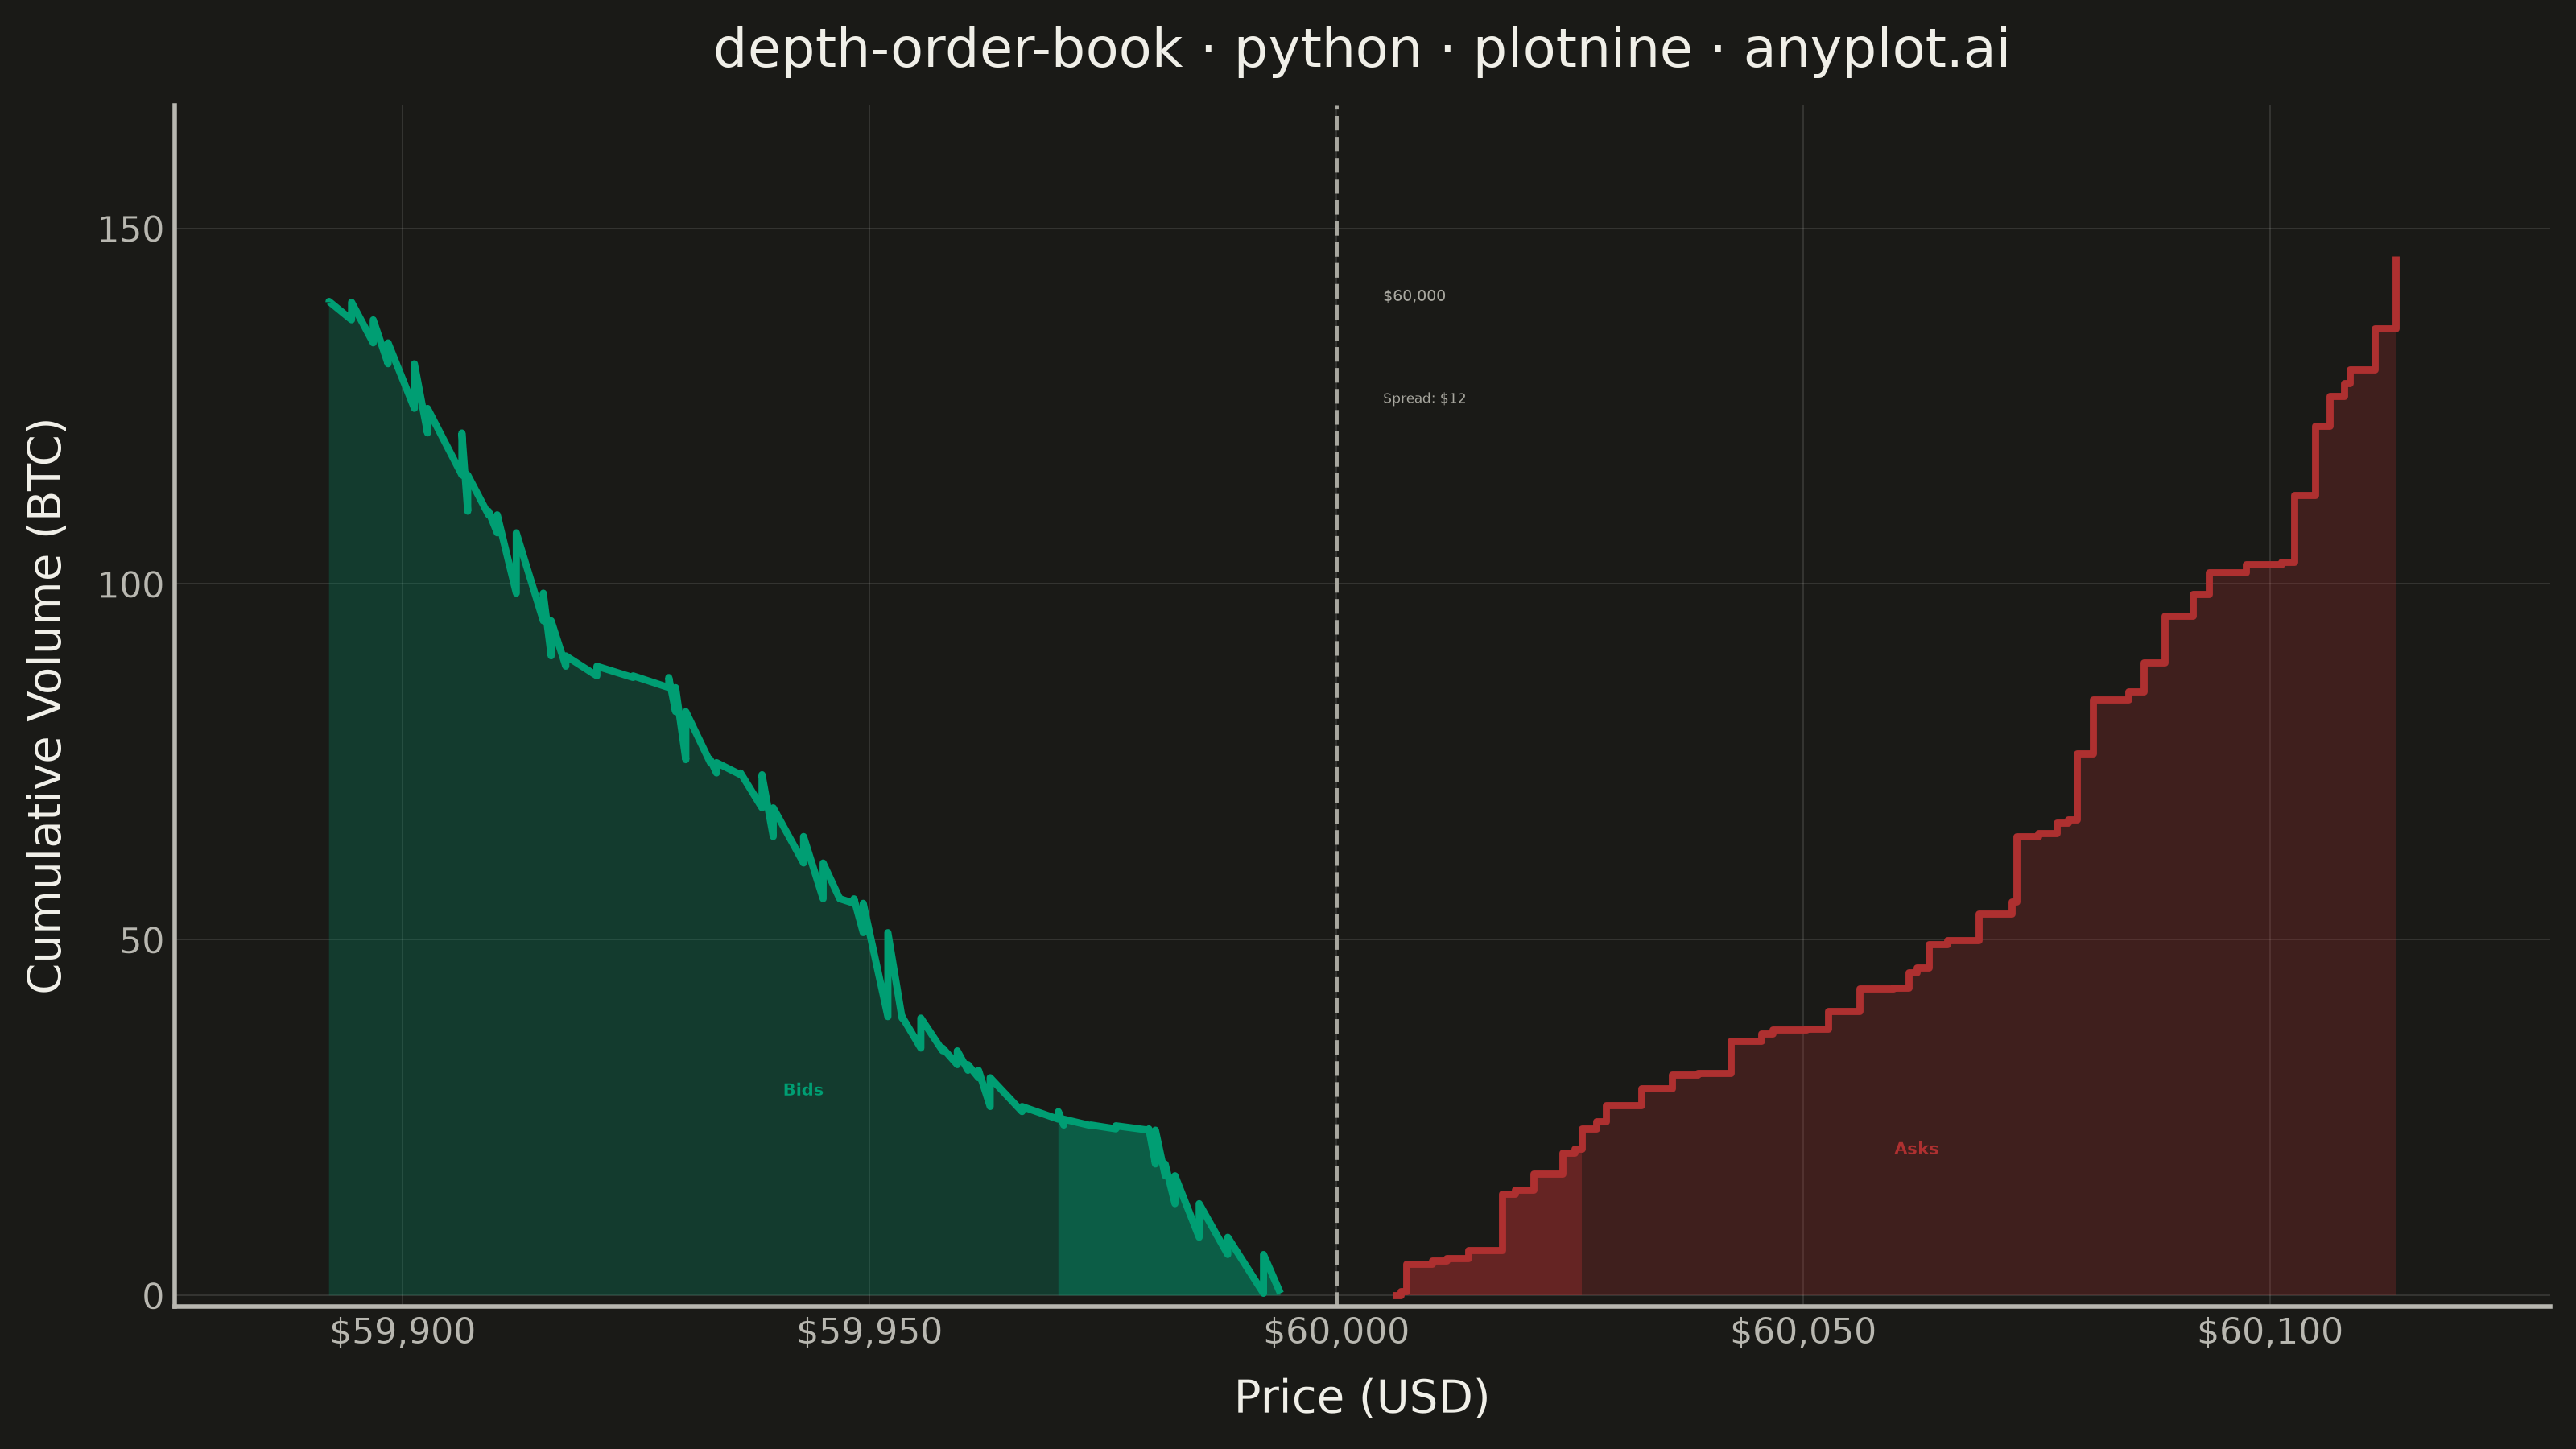This screenshot has height=1449, width=2576.
Task: Select the $59,900 x-axis tick label
Action: coord(402,1332)
